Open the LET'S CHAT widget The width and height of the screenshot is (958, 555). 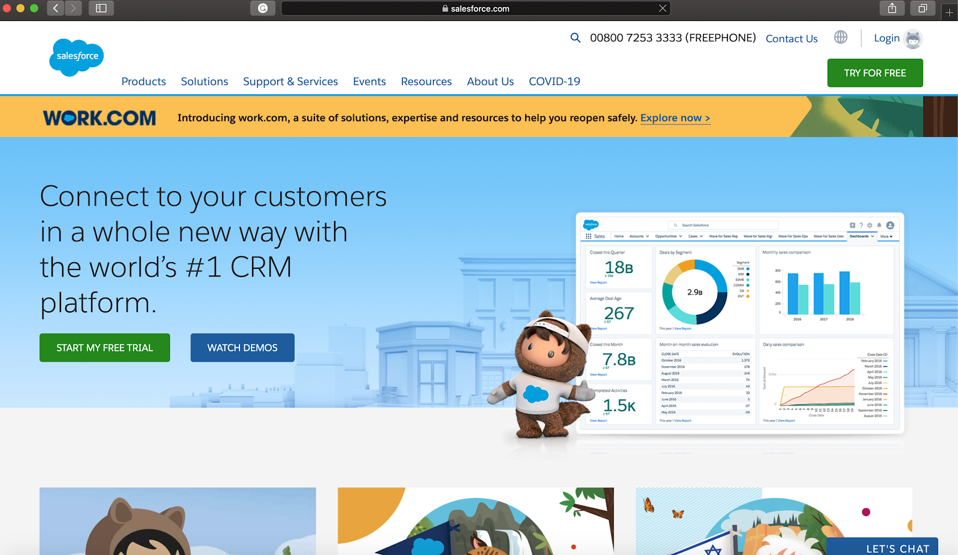[882, 547]
